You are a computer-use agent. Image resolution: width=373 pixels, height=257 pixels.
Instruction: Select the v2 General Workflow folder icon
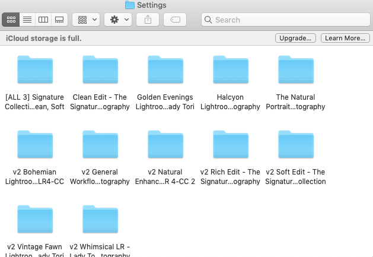click(100, 144)
